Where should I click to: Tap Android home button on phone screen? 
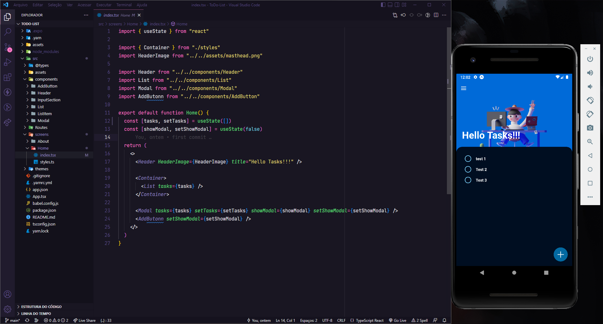pyautogui.click(x=514, y=273)
